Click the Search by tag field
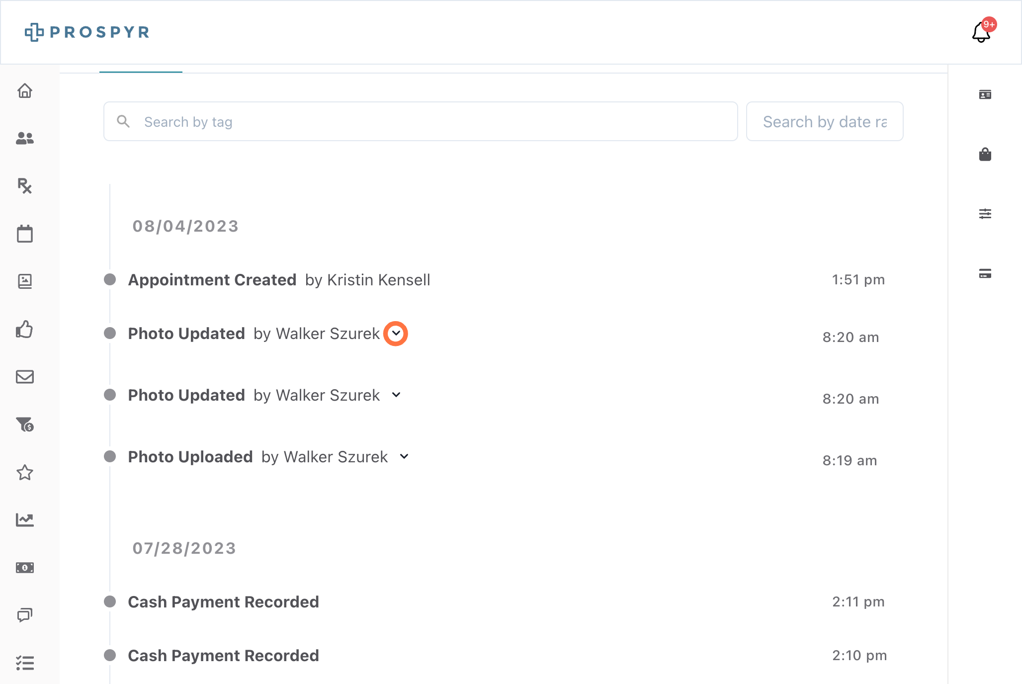This screenshot has height=684, width=1022. pos(421,121)
